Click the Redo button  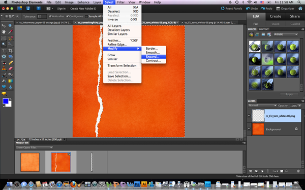pos(266,9)
